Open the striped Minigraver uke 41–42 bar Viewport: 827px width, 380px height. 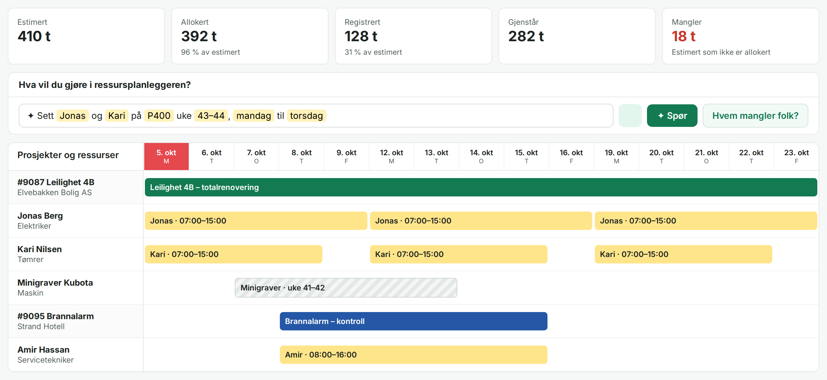(346, 288)
